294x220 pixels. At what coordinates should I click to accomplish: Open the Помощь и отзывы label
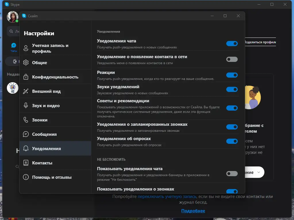click(52, 177)
